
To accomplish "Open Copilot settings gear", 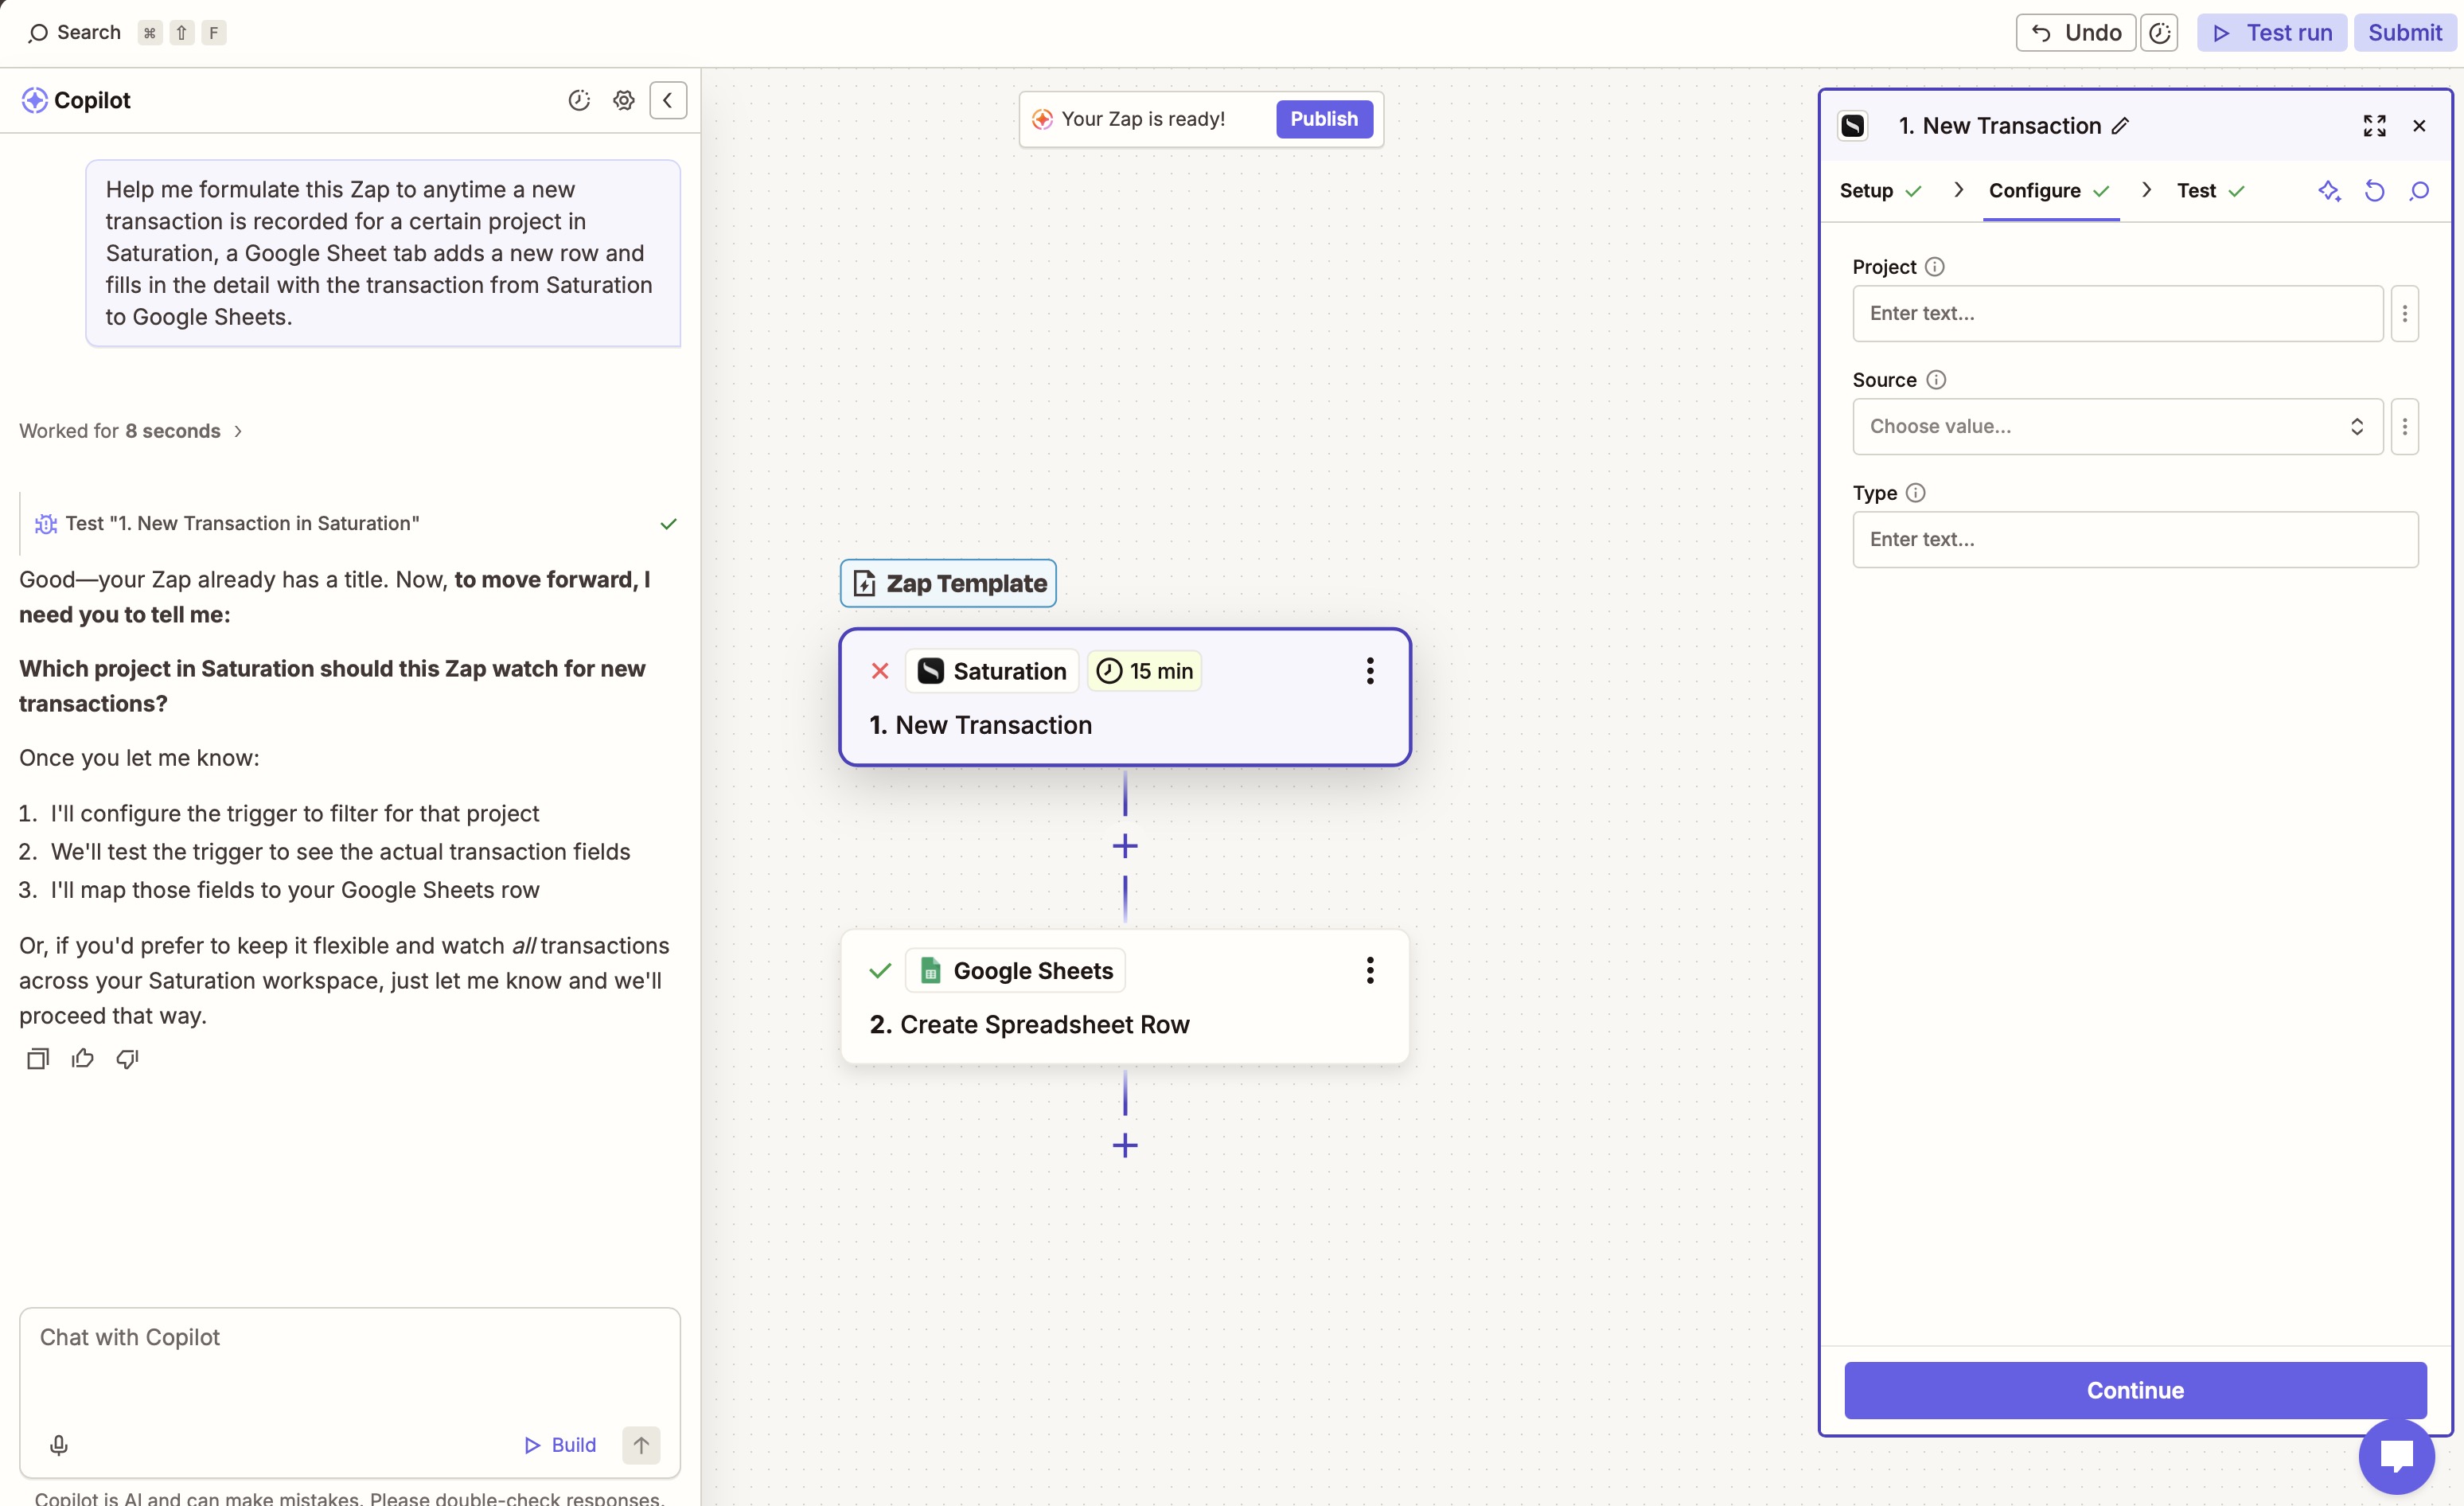I will [624, 100].
